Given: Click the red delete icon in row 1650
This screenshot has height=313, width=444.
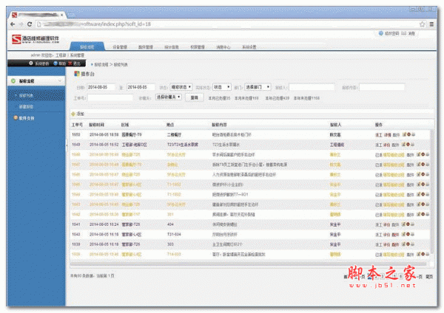Looking at the screenshot, I should (x=408, y=135).
